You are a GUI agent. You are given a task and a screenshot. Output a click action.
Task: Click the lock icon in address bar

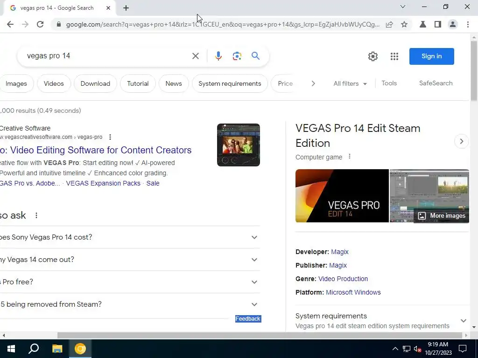click(x=58, y=24)
